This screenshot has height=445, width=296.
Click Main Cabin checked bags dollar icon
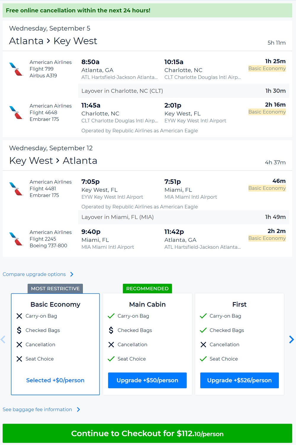(111, 330)
